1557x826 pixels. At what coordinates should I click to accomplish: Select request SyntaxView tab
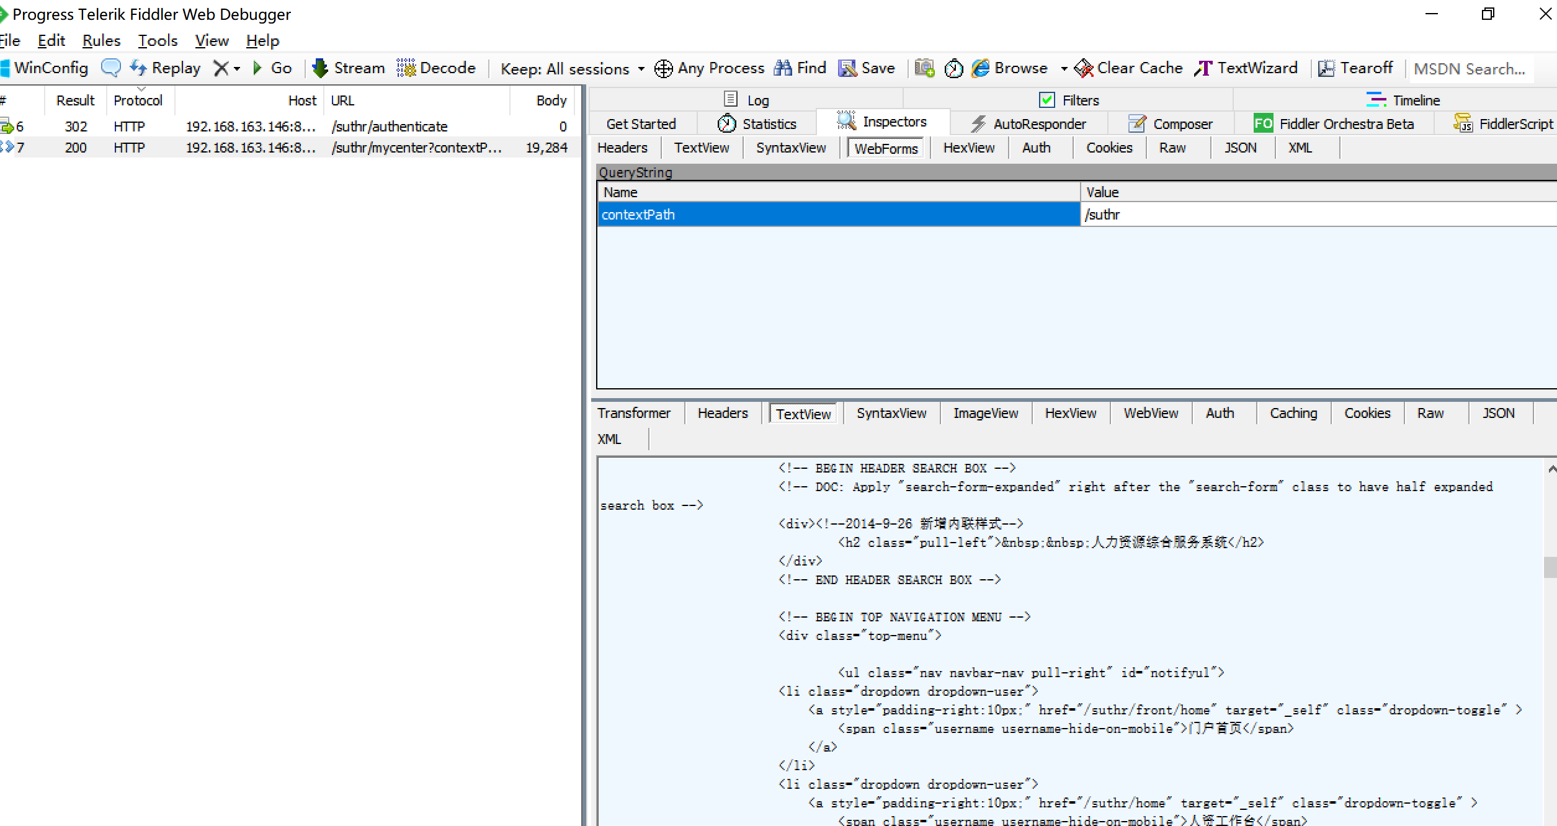pyautogui.click(x=791, y=148)
